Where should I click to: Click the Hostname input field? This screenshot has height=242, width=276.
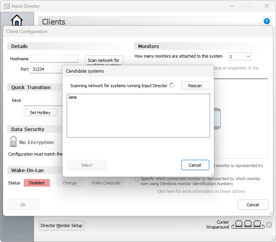54,59
